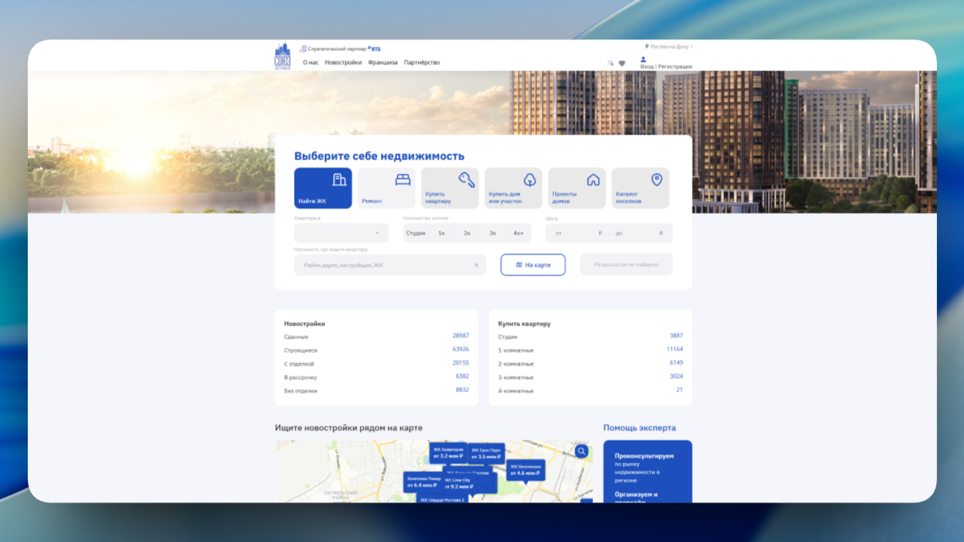Click the Комплекс Ривер 6.4 млн marker
This screenshot has width=964, height=542.
pyautogui.click(x=423, y=482)
